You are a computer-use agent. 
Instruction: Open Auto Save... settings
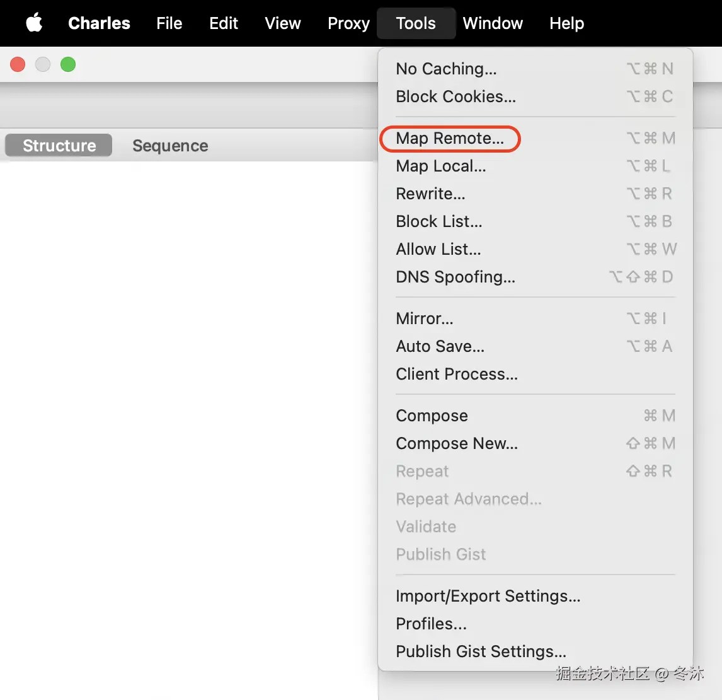(535, 346)
